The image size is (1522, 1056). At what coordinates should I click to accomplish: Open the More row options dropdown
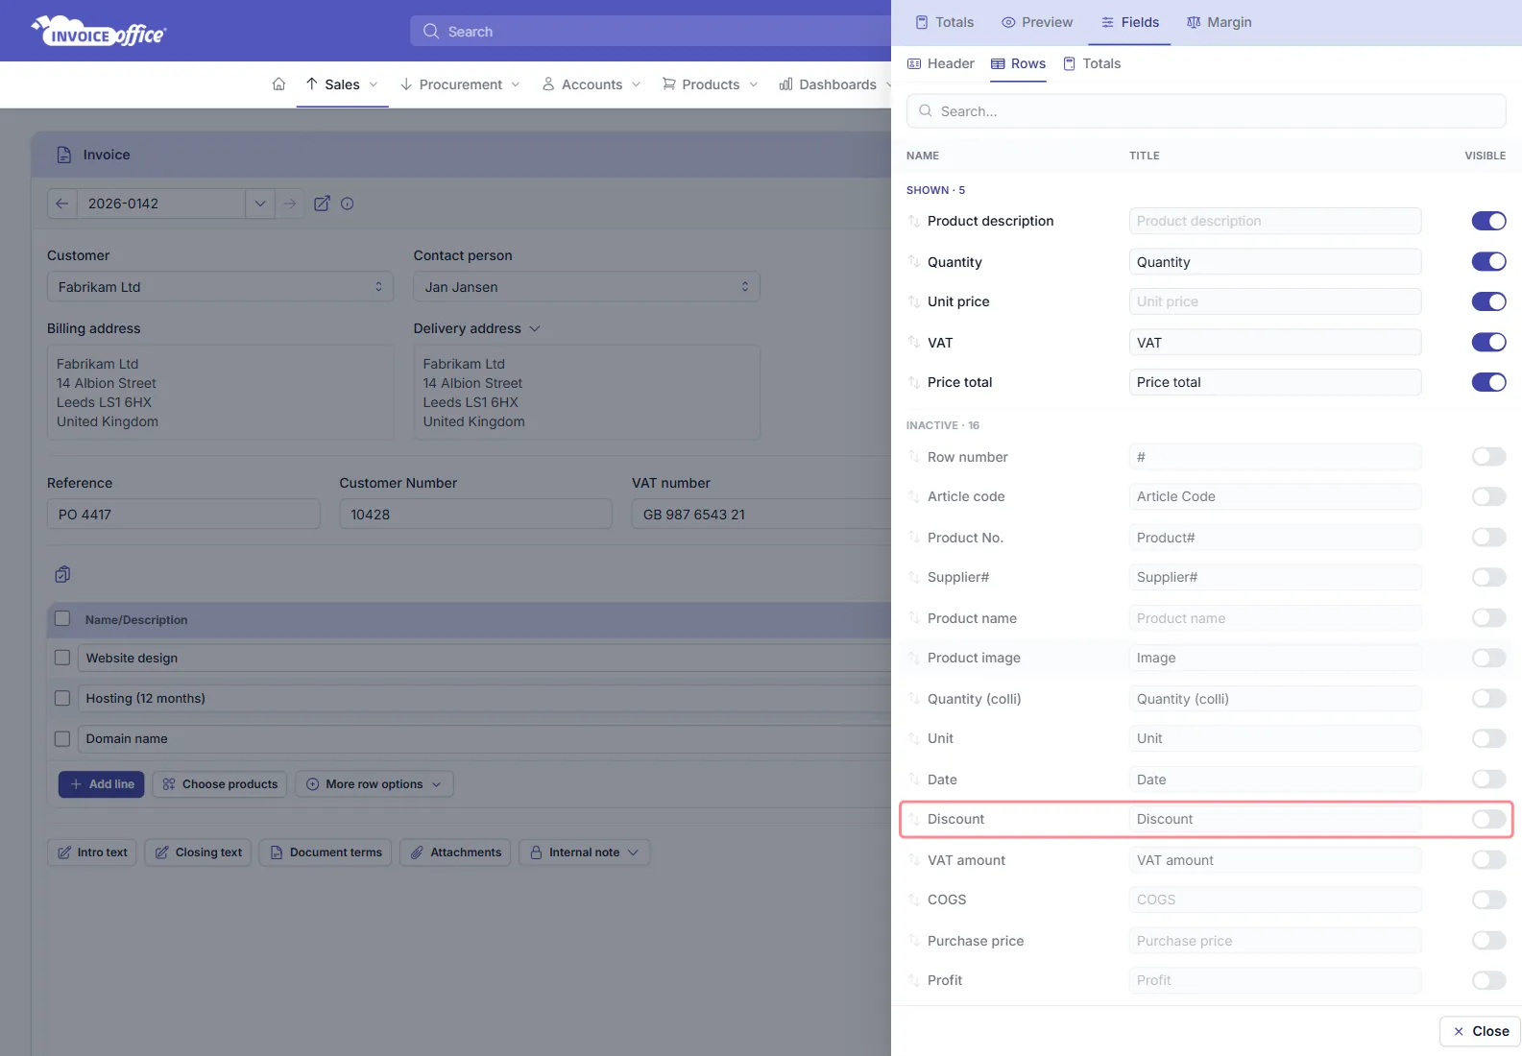[x=374, y=784]
